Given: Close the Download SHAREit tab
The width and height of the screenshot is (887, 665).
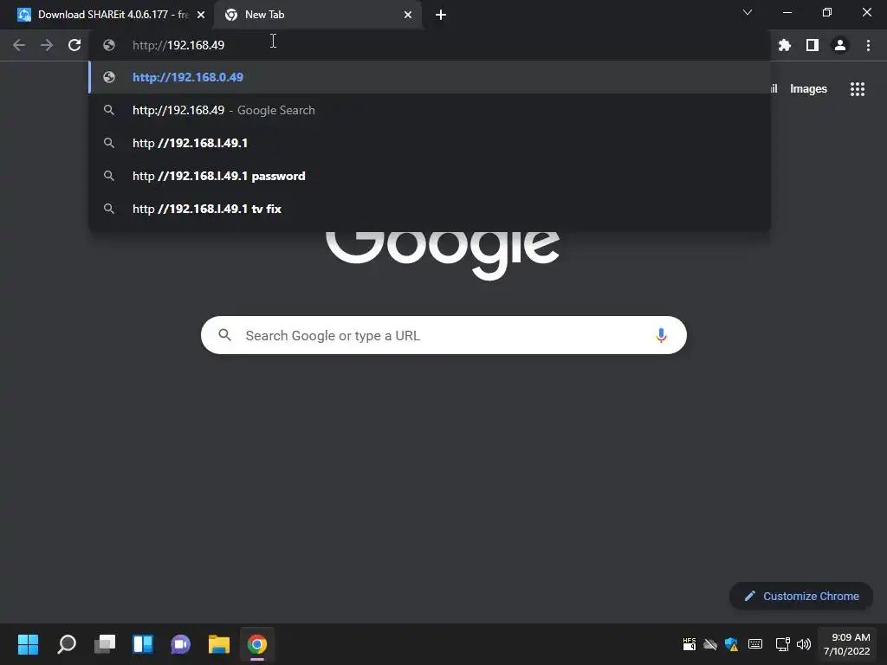Looking at the screenshot, I should [201, 15].
